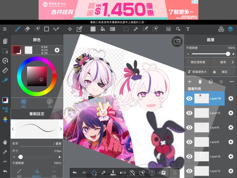Select the Brush tool in top toolbar
Screen dimensions: 237x178
(18, 29)
